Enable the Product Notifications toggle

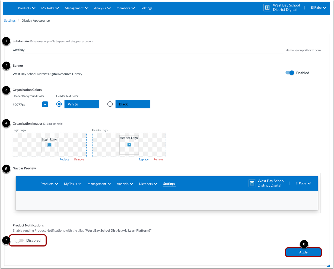19,240
